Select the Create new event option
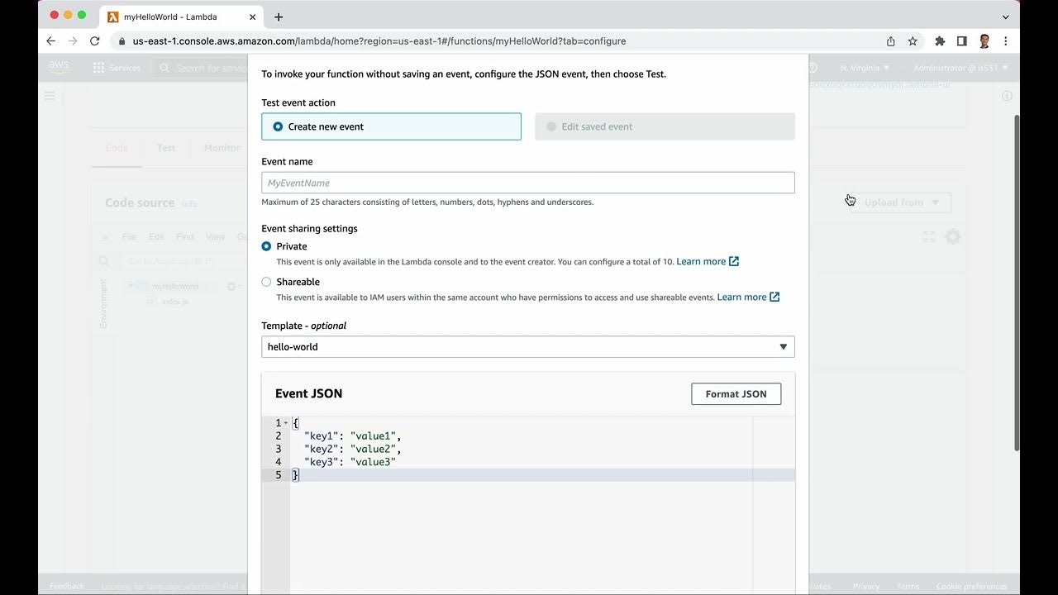Viewport: 1058px width, 595px height. pos(278,126)
